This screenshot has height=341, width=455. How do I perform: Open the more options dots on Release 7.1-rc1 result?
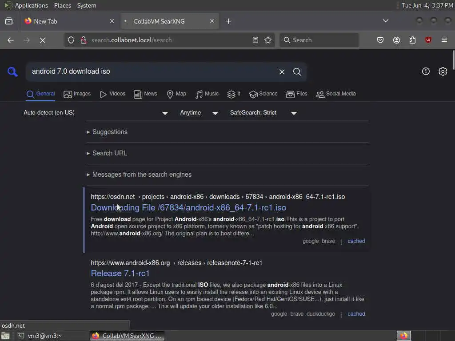[341, 314]
